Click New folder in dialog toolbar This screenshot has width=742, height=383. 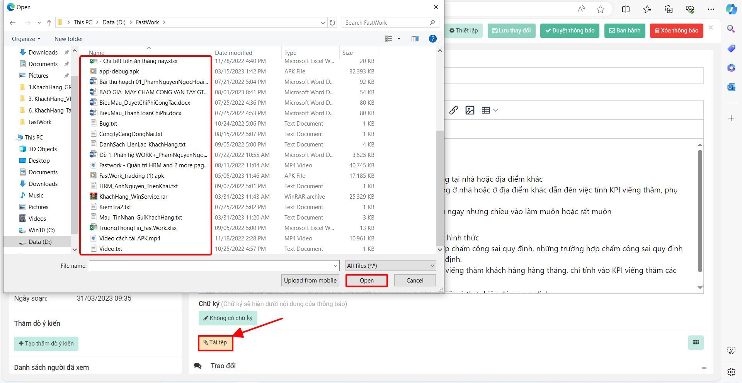pos(69,39)
